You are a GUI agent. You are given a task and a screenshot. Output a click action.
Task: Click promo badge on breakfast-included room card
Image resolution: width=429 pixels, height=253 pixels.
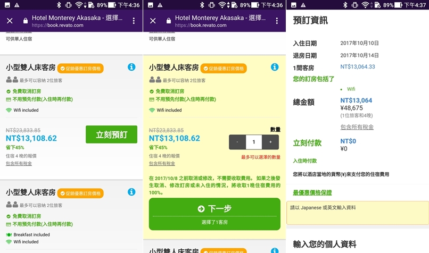[80, 193]
